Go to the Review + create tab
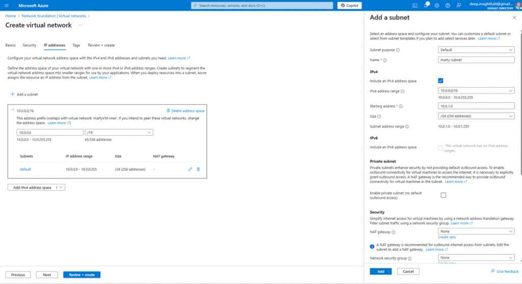The width and height of the screenshot is (522, 284). click(101, 45)
